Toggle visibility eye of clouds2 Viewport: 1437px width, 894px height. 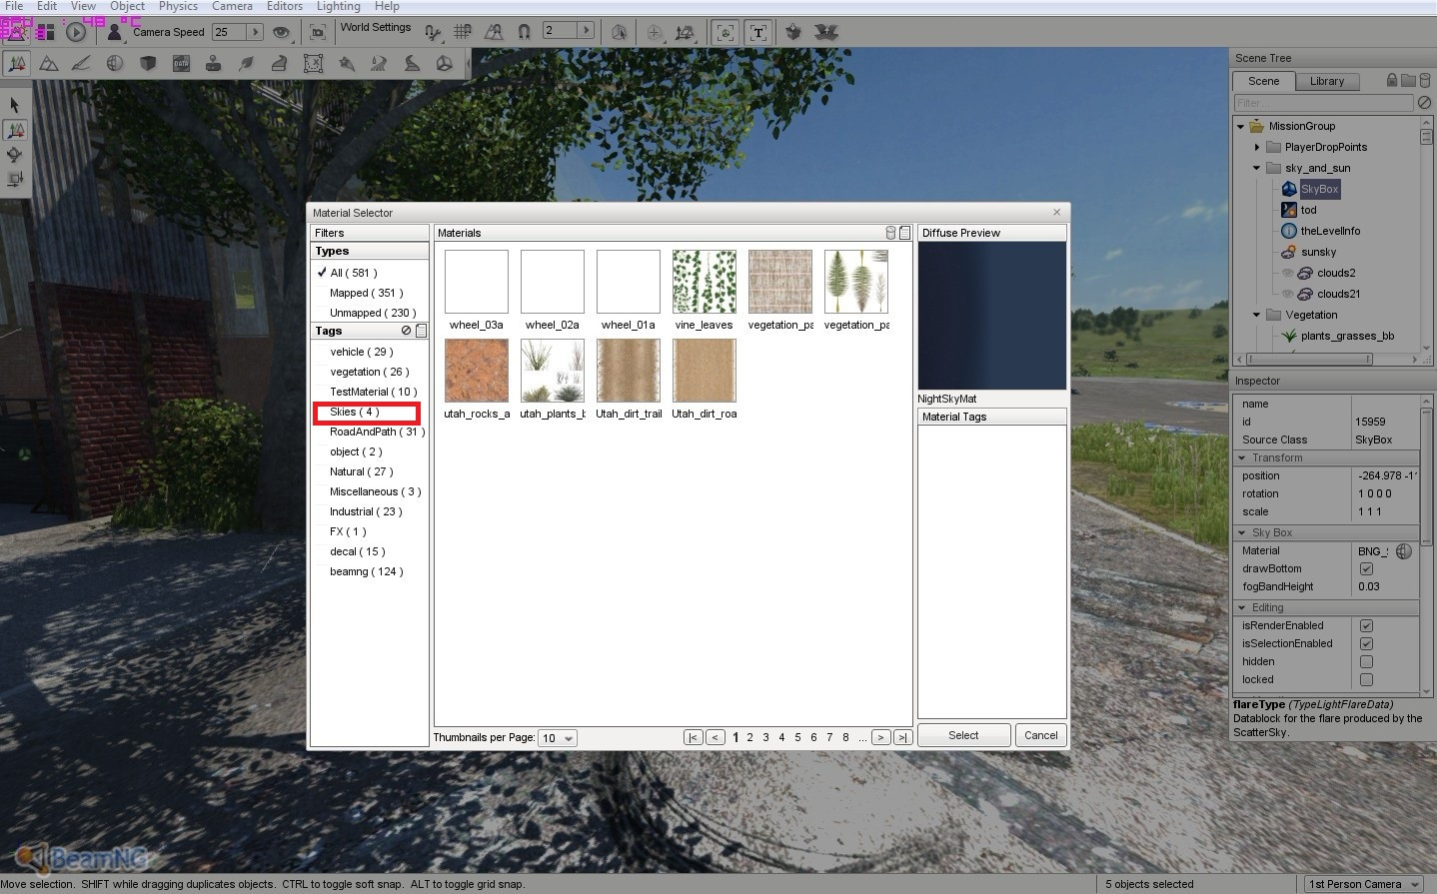point(1287,273)
